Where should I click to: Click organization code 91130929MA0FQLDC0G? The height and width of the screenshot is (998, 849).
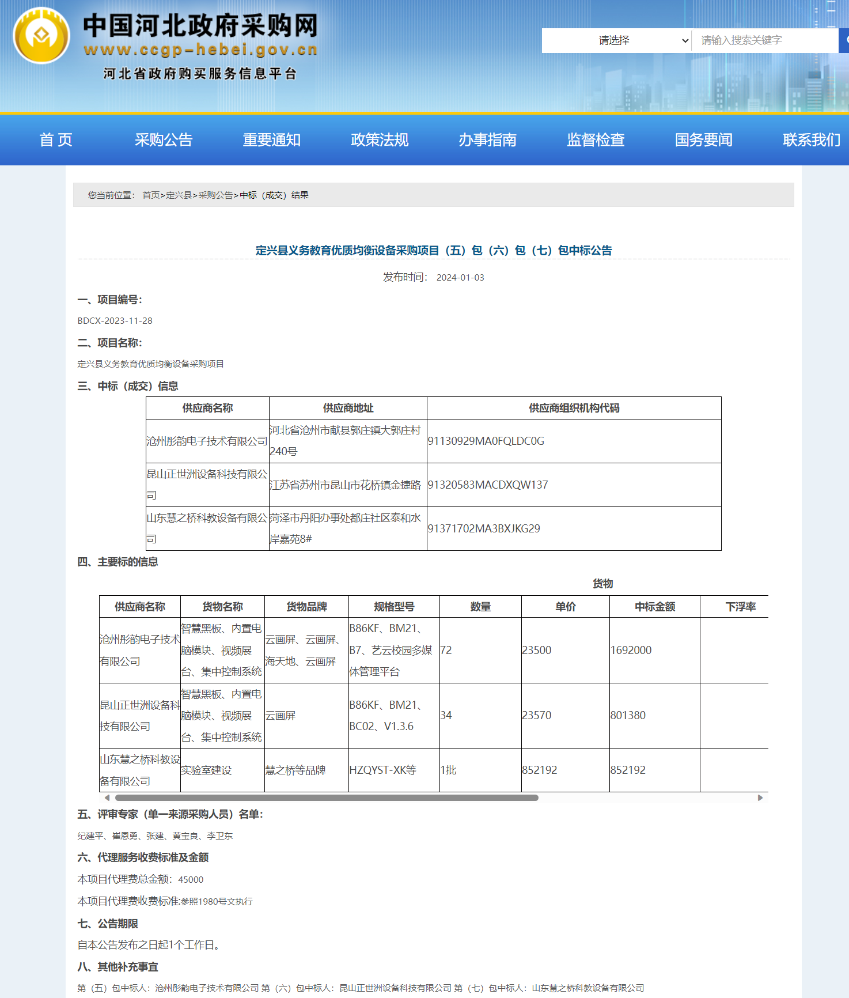point(486,441)
